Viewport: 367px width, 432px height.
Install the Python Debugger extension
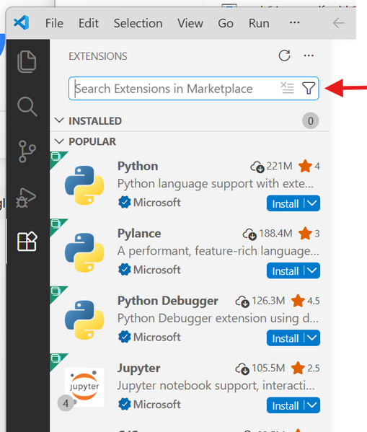[286, 338]
